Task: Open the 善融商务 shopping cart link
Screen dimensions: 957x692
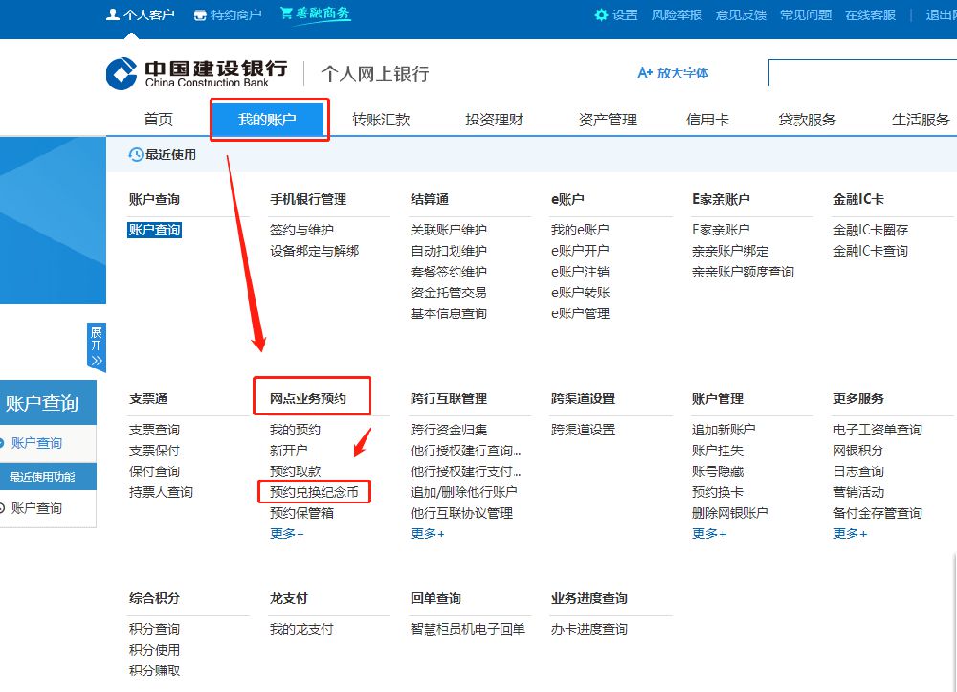Action: pyautogui.click(x=316, y=13)
